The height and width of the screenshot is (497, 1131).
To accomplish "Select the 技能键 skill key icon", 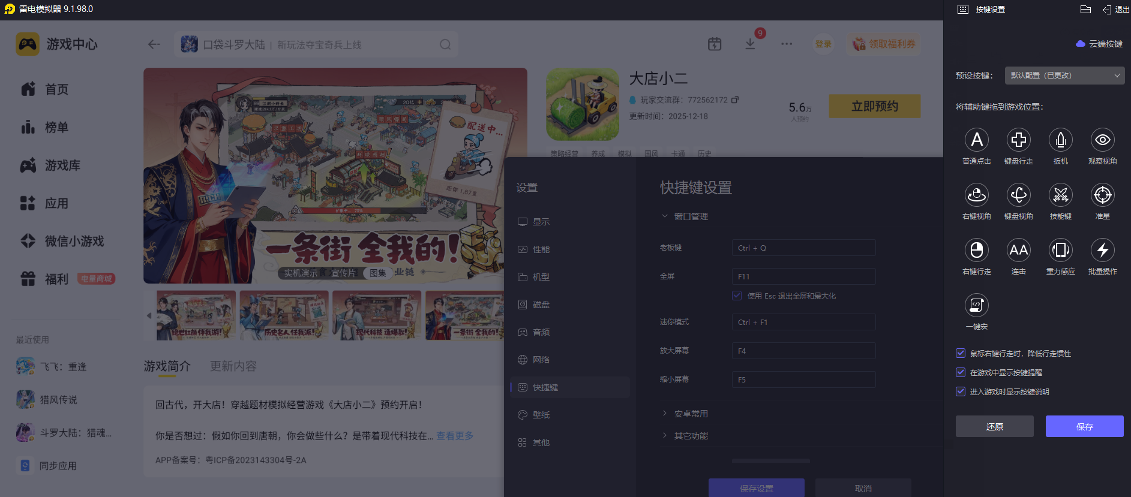I will (1060, 195).
